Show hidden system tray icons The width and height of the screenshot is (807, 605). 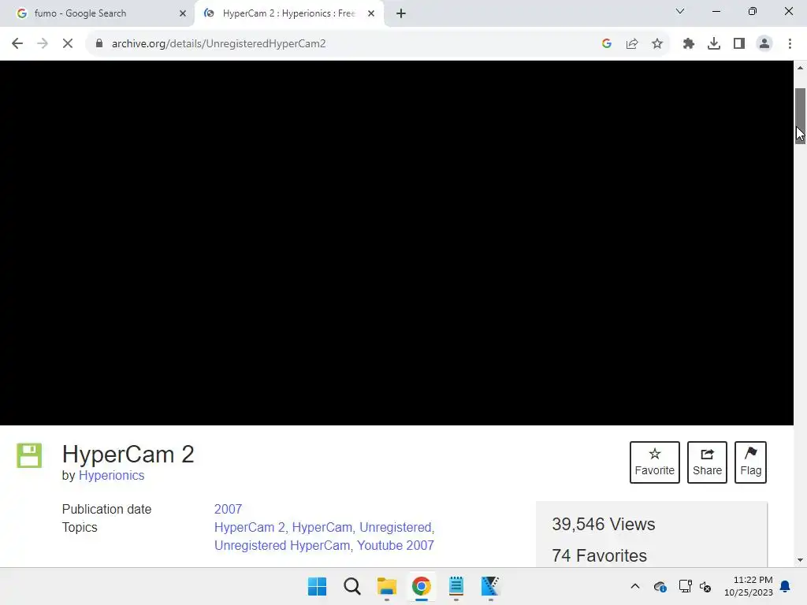click(x=635, y=586)
